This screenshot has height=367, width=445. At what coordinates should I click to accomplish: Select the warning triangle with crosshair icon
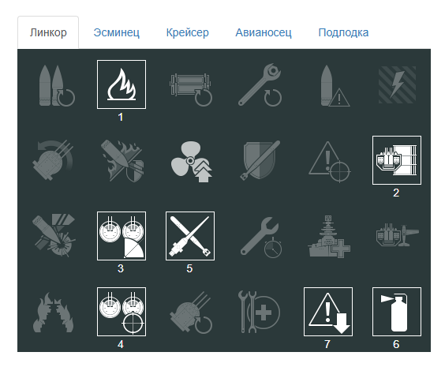pyautogui.click(x=329, y=161)
